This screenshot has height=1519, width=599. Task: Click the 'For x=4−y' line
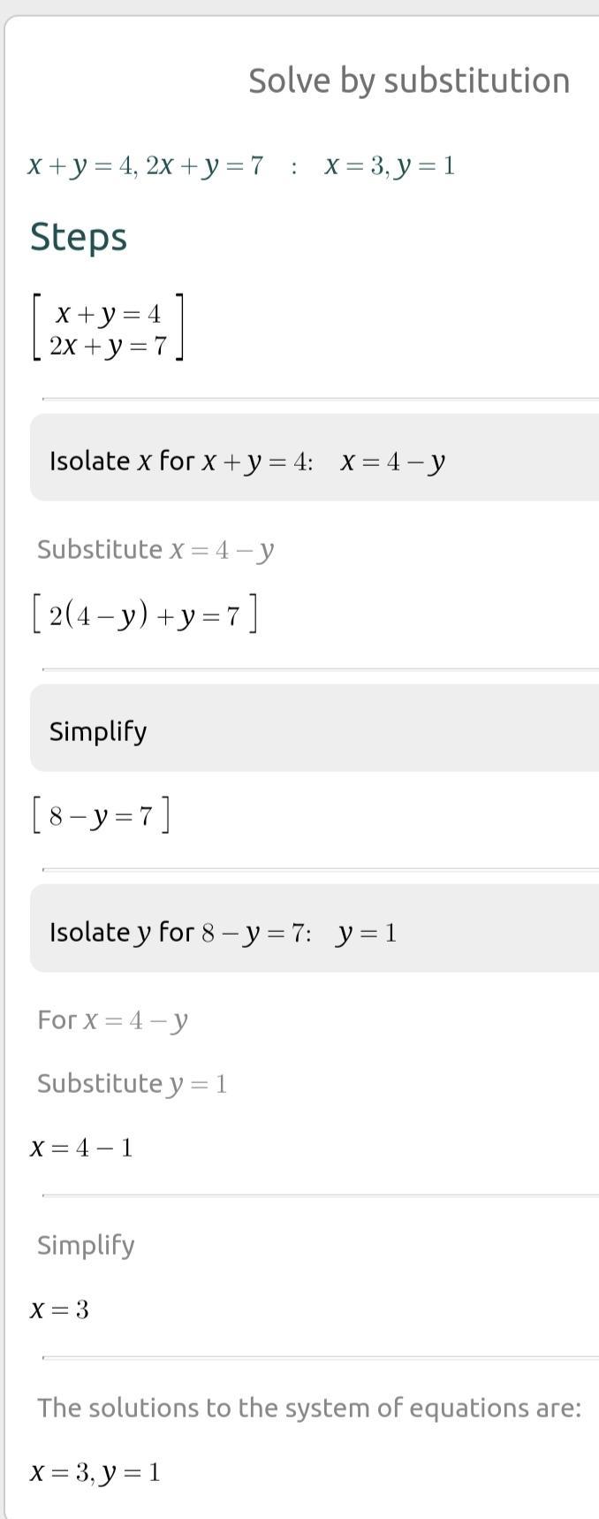pos(113,1020)
